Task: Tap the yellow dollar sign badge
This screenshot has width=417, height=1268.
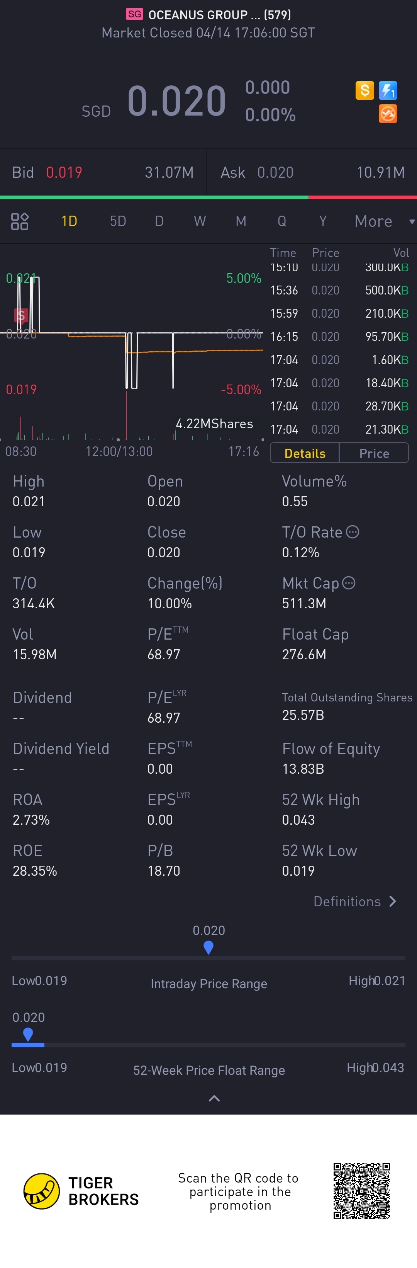Action: 364,90
